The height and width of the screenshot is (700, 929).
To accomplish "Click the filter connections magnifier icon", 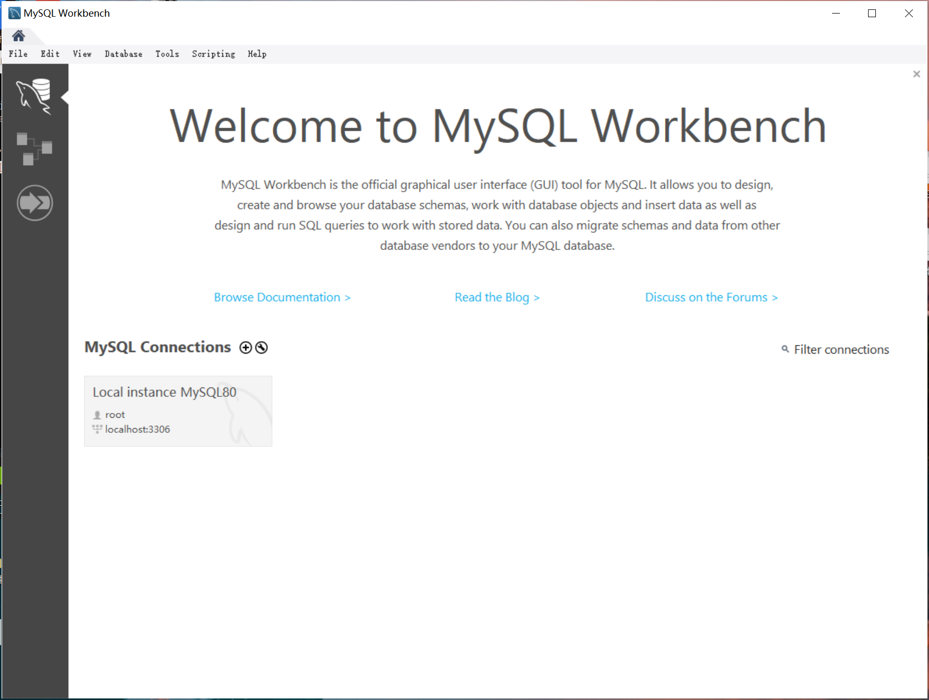I will (x=785, y=349).
